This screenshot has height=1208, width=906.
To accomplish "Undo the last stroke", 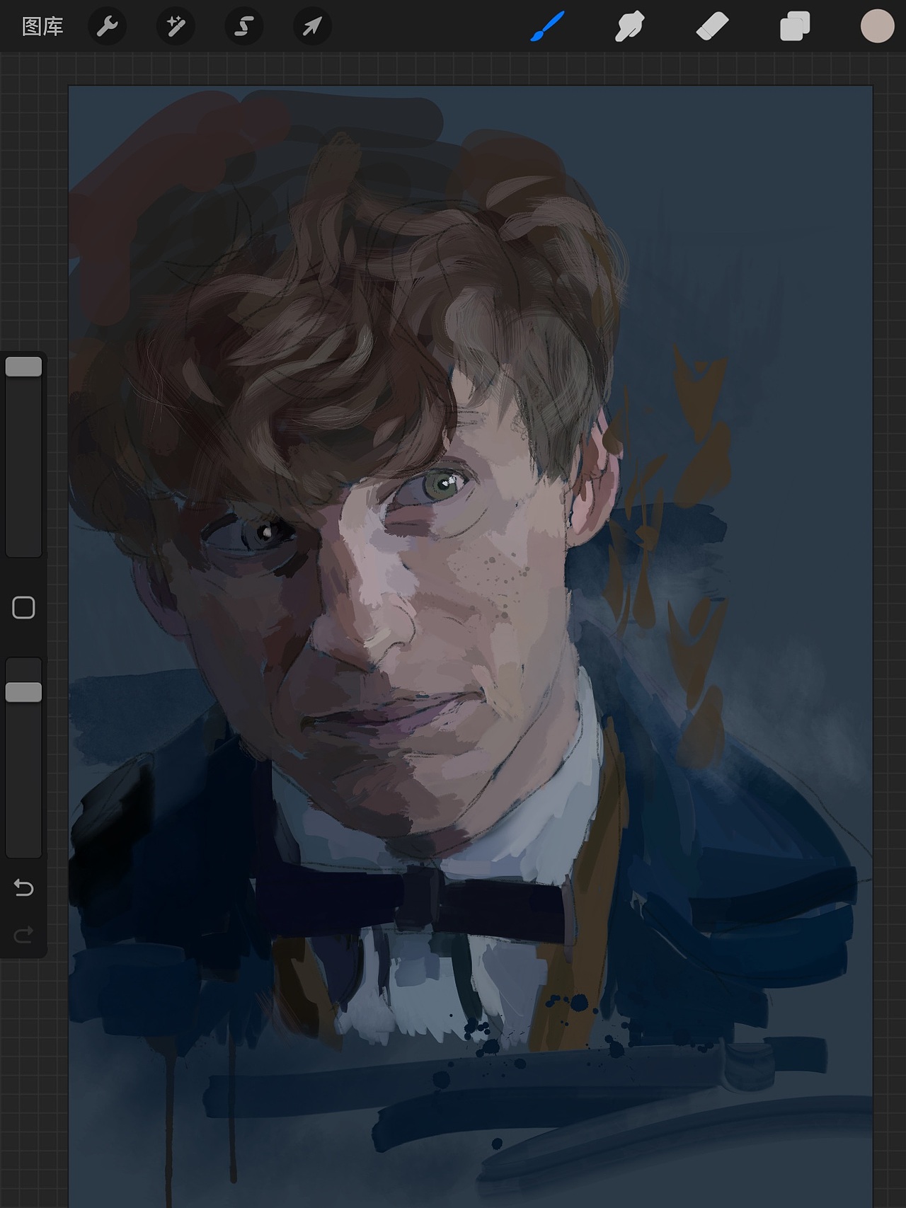I will [x=24, y=887].
